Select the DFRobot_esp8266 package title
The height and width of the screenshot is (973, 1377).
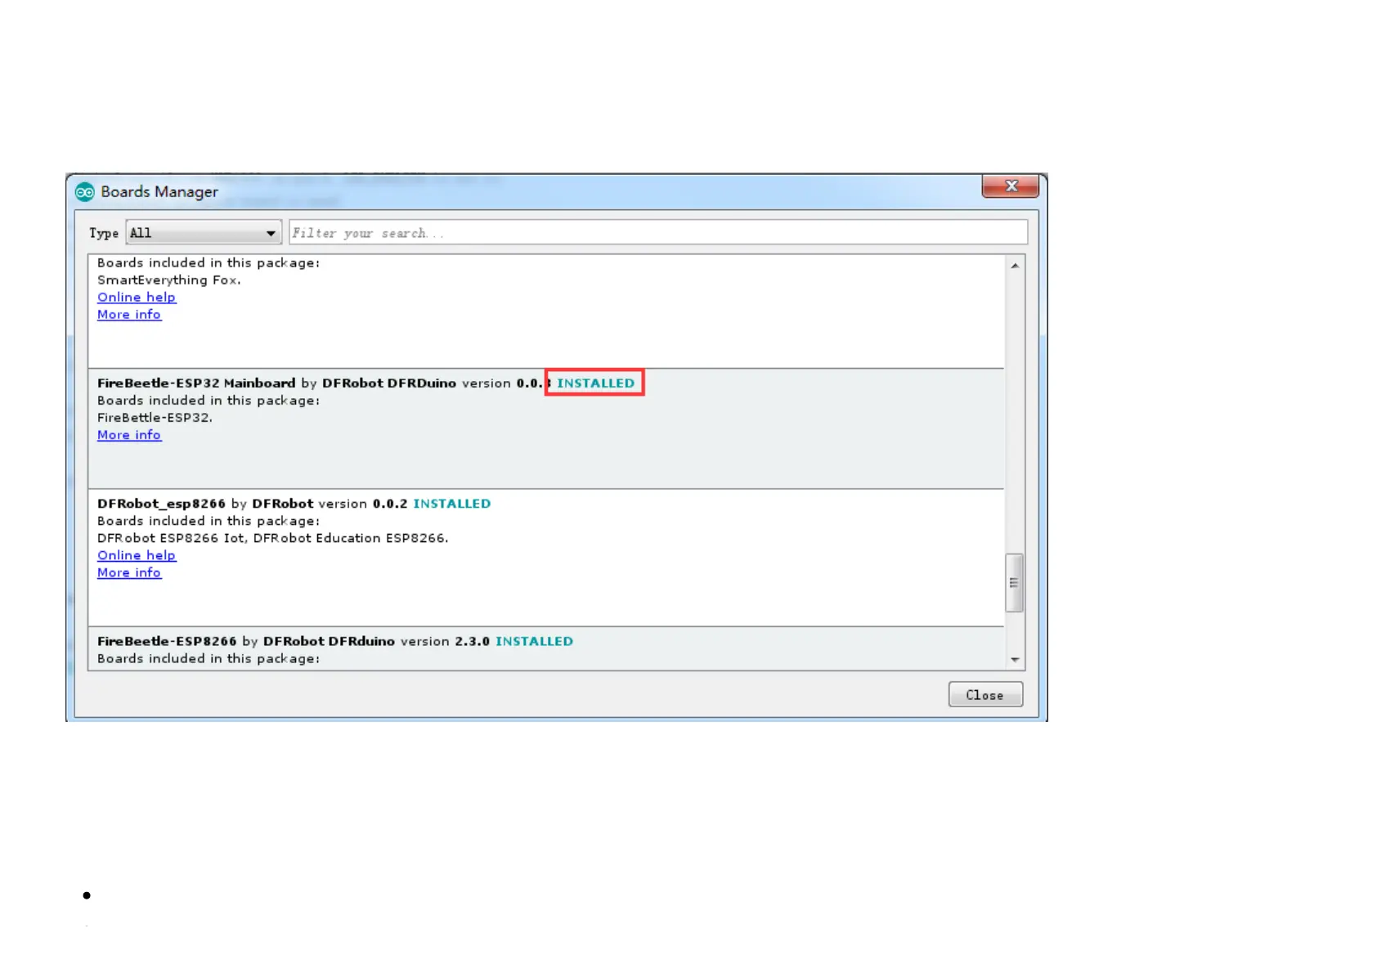tap(161, 504)
